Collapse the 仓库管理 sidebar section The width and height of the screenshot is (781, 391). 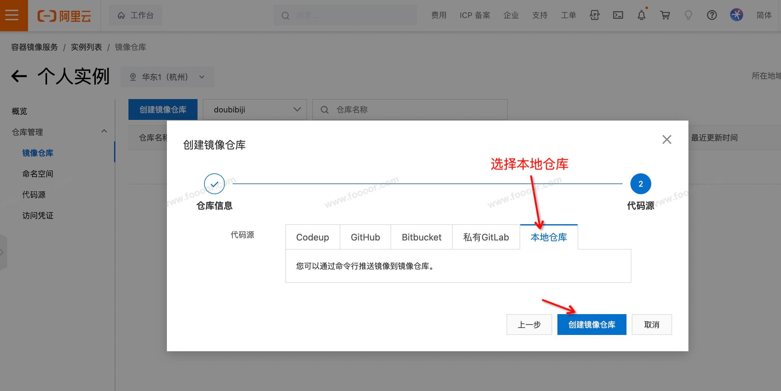point(104,131)
